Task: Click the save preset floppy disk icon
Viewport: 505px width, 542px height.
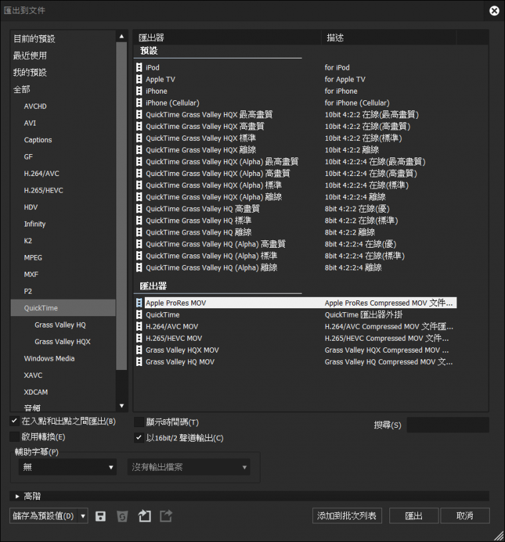Action: click(100, 516)
